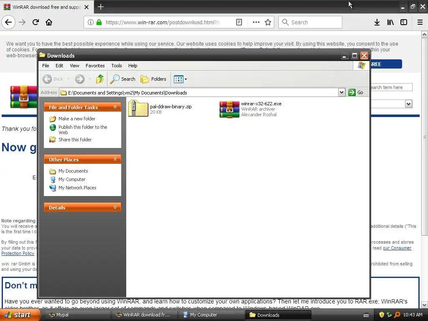This screenshot has height=321, width=428.
Task: Select winrar-x32-622.exe installer icon
Action: pos(229,109)
